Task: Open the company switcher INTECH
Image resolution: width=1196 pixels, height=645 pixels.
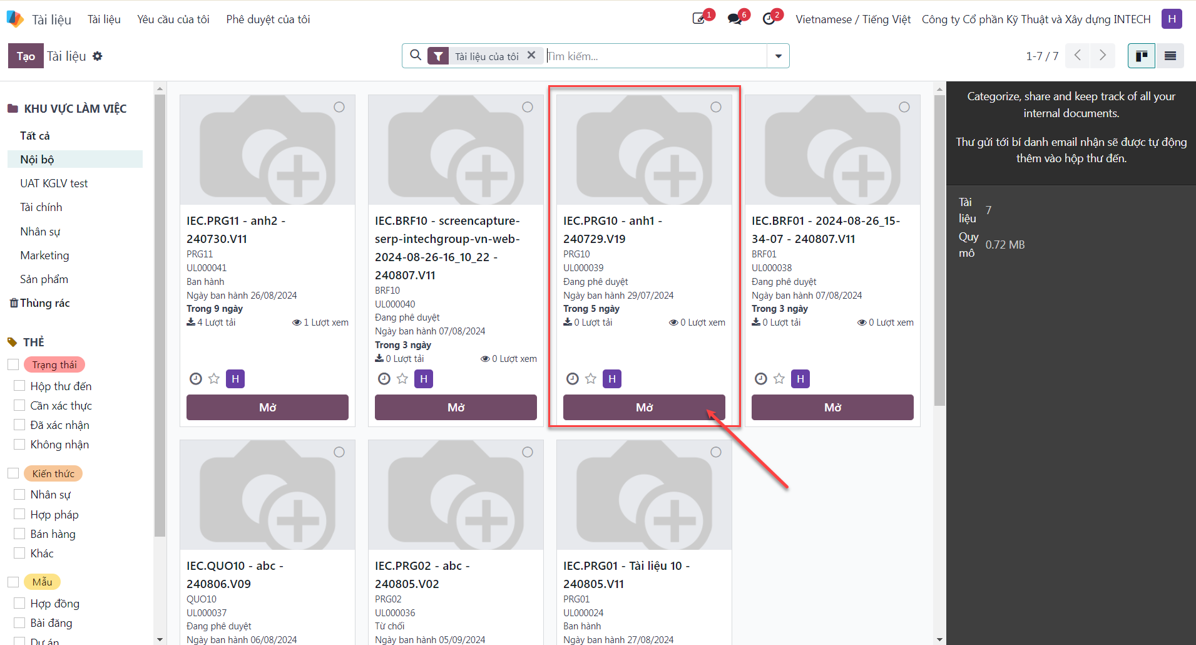Action: (x=1036, y=19)
